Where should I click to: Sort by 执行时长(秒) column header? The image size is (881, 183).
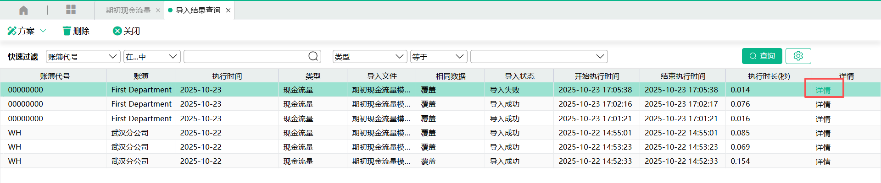(x=769, y=76)
